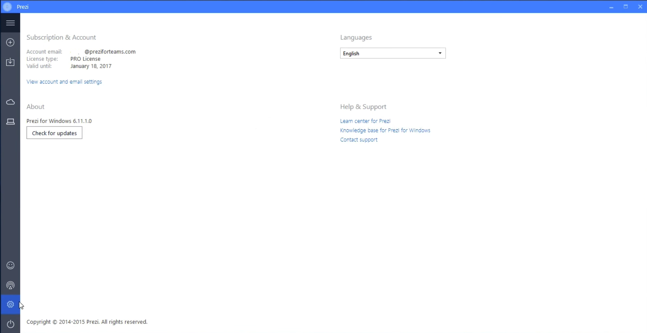Maximize the Prezi window
The height and width of the screenshot is (333, 647).
[626, 7]
